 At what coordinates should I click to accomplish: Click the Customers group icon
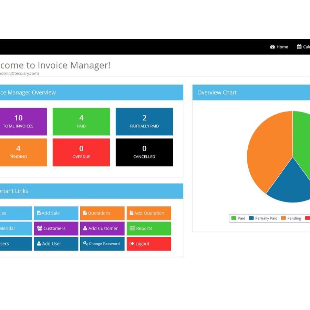pyautogui.click(x=40, y=228)
